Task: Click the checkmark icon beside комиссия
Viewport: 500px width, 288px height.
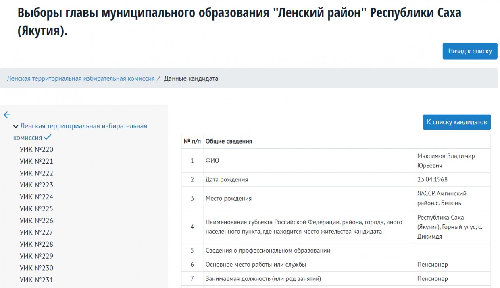Action: coord(48,138)
